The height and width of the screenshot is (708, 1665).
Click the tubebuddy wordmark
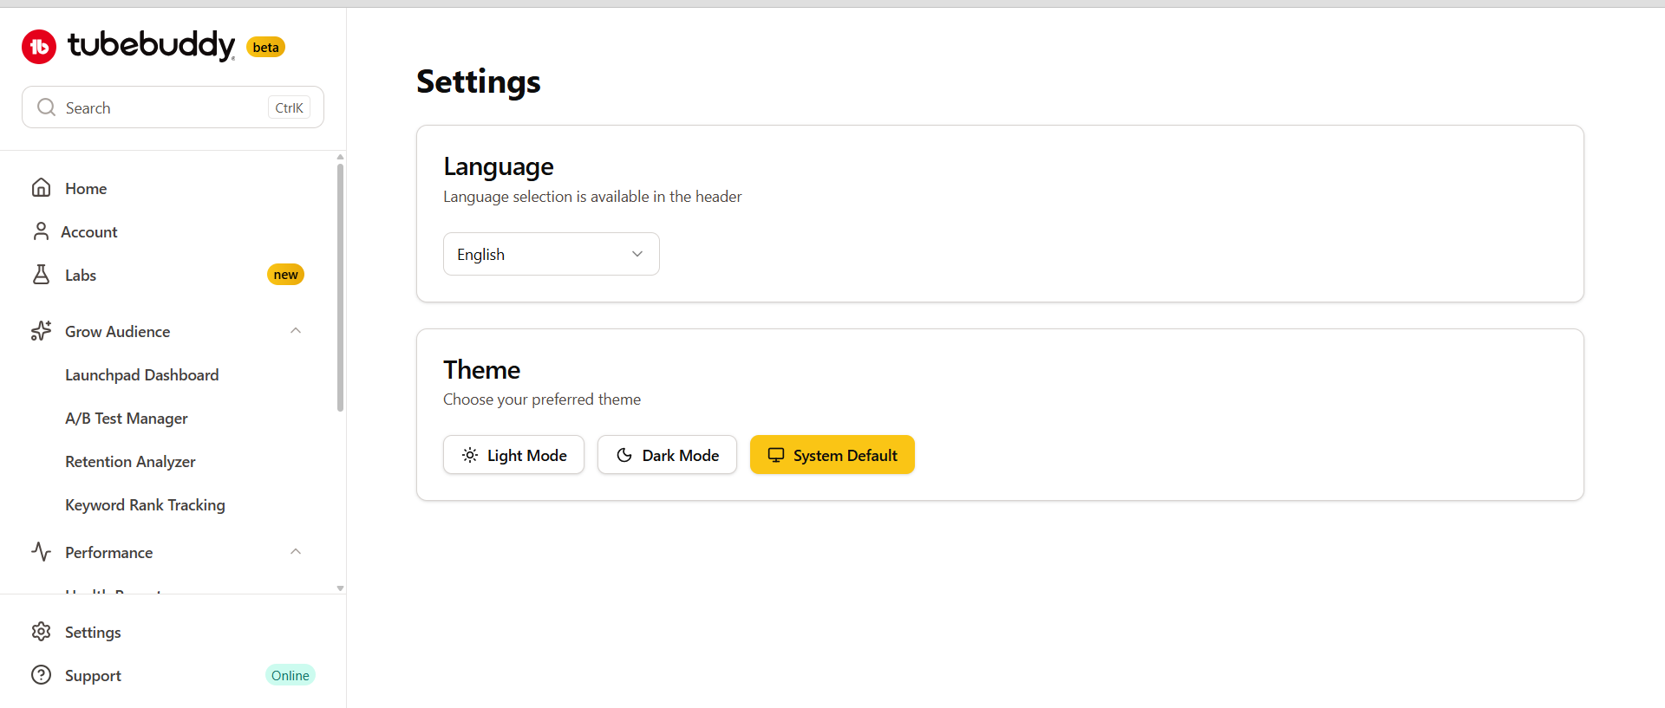pyautogui.click(x=152, y=45)
